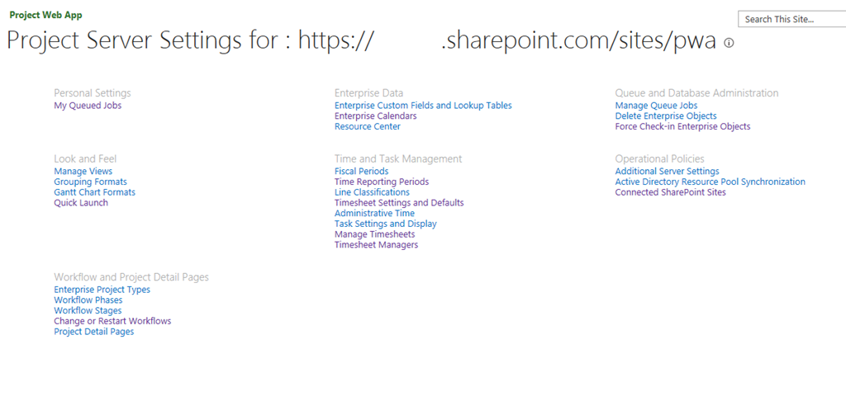Go to Manage Timesheets
This screenshot has height=420, width=846.
pos(374,234)
